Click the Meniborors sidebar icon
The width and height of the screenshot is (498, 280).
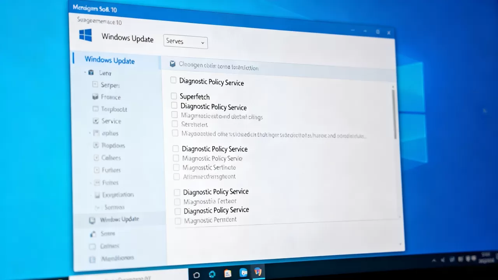(x=92, y=259)
